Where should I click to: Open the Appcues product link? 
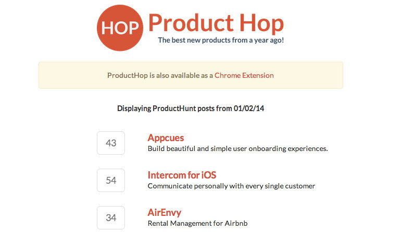(166, 138)
